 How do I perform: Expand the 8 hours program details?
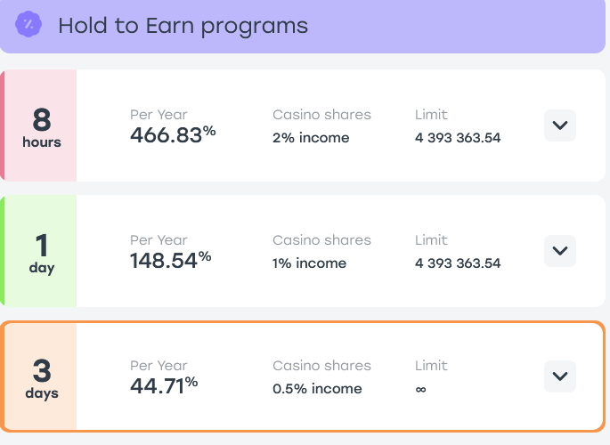click(560, 125)
